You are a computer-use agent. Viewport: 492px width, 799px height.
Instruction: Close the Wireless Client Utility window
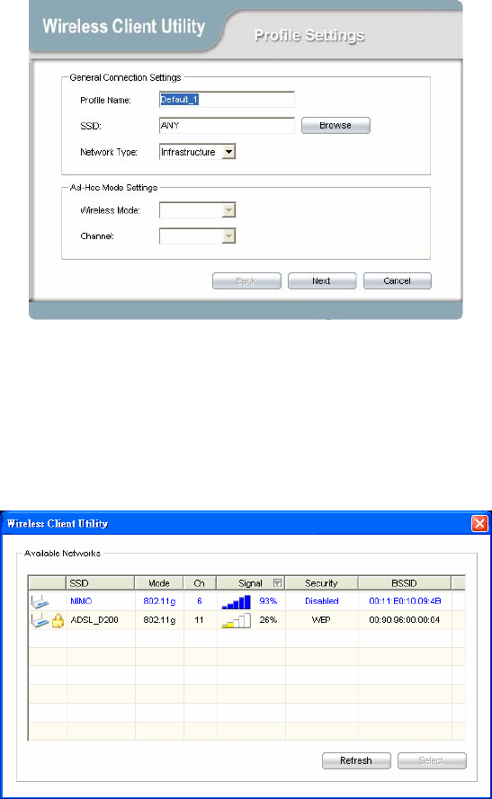(x=479, y=523)
